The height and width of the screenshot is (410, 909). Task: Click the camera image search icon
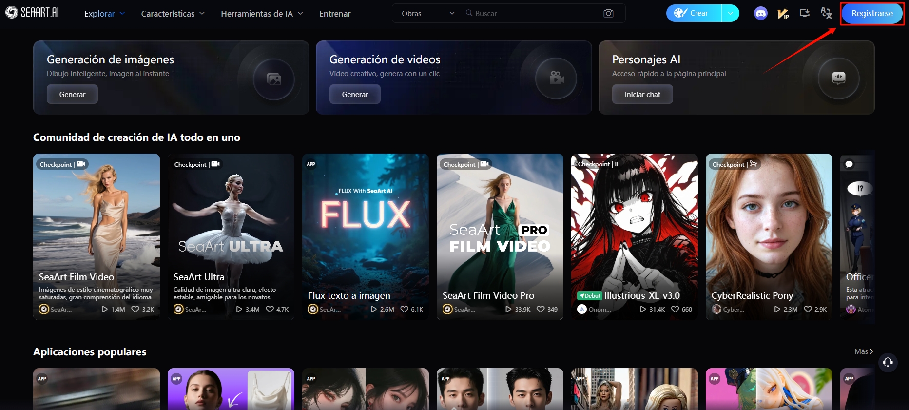click(608, 14)
